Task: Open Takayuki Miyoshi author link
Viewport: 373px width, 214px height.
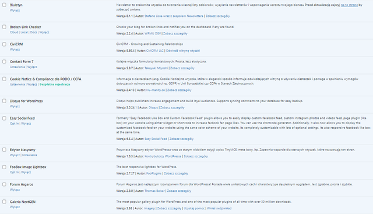Action: click(x=156, y=68)
